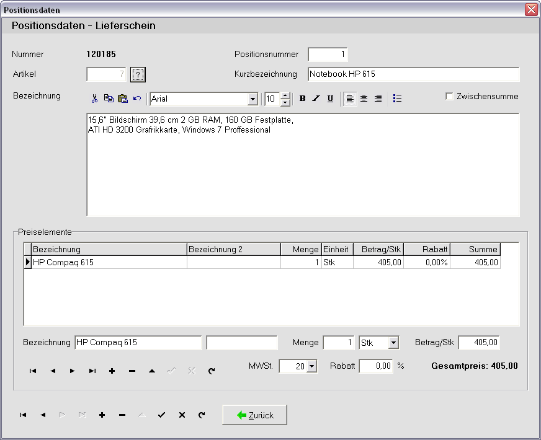This screenshot has height=440, width=541.
Task: Toggle underline formatting
Action: pyautogui.click(x=330, y=99)
